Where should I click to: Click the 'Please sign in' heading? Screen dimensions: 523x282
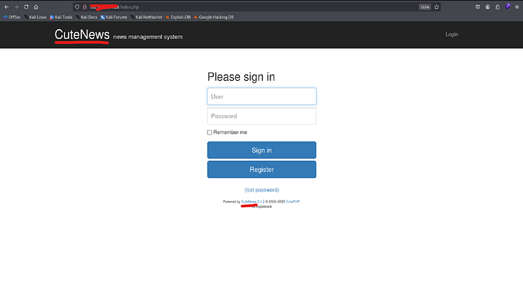pyautogui.click(x=241, y=77)
